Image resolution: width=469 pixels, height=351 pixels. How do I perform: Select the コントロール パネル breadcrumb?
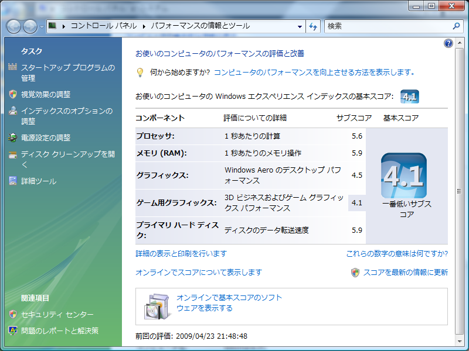tap(104, 26)
